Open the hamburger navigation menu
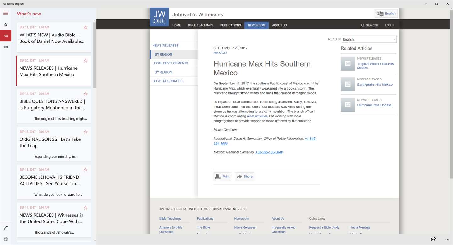This screenshot has width=453, height=245. [6, 13]
